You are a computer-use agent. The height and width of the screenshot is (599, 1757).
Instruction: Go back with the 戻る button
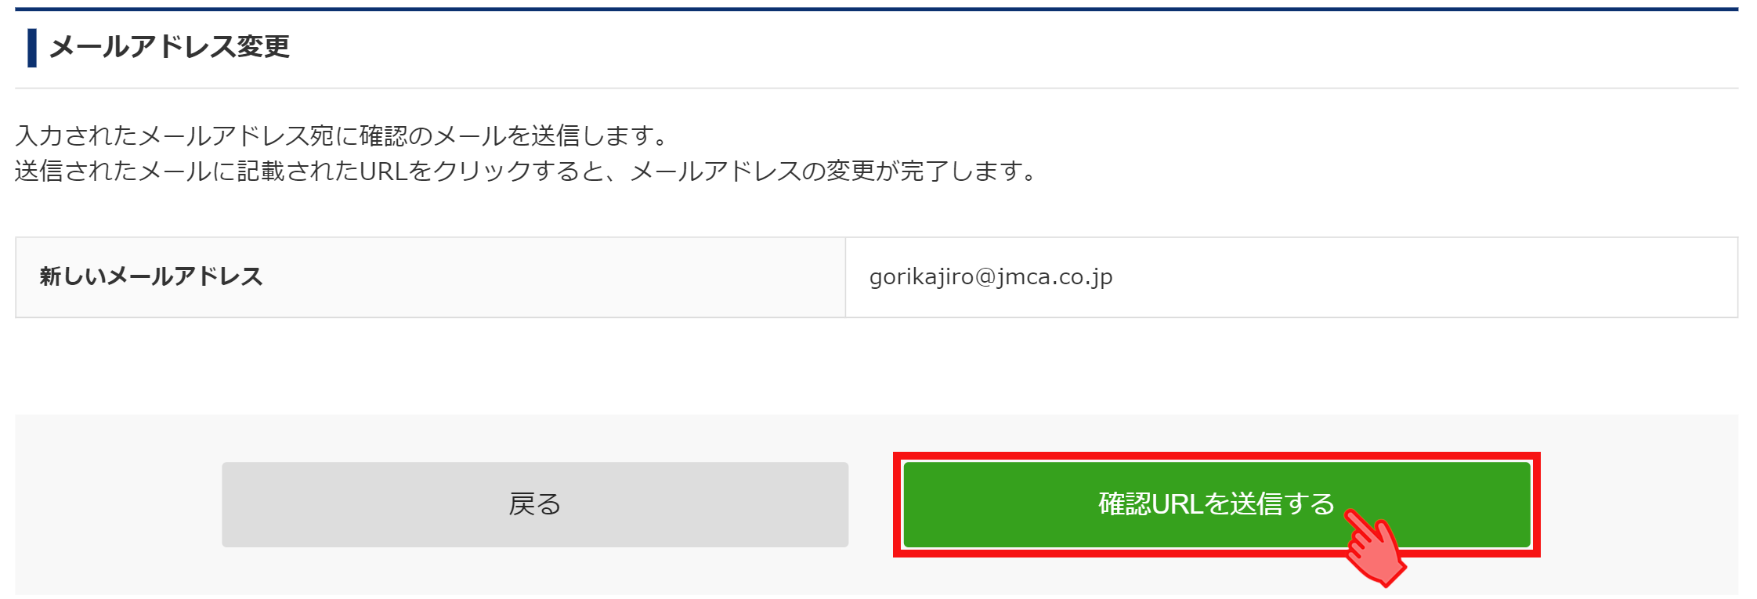pos(535,504)
